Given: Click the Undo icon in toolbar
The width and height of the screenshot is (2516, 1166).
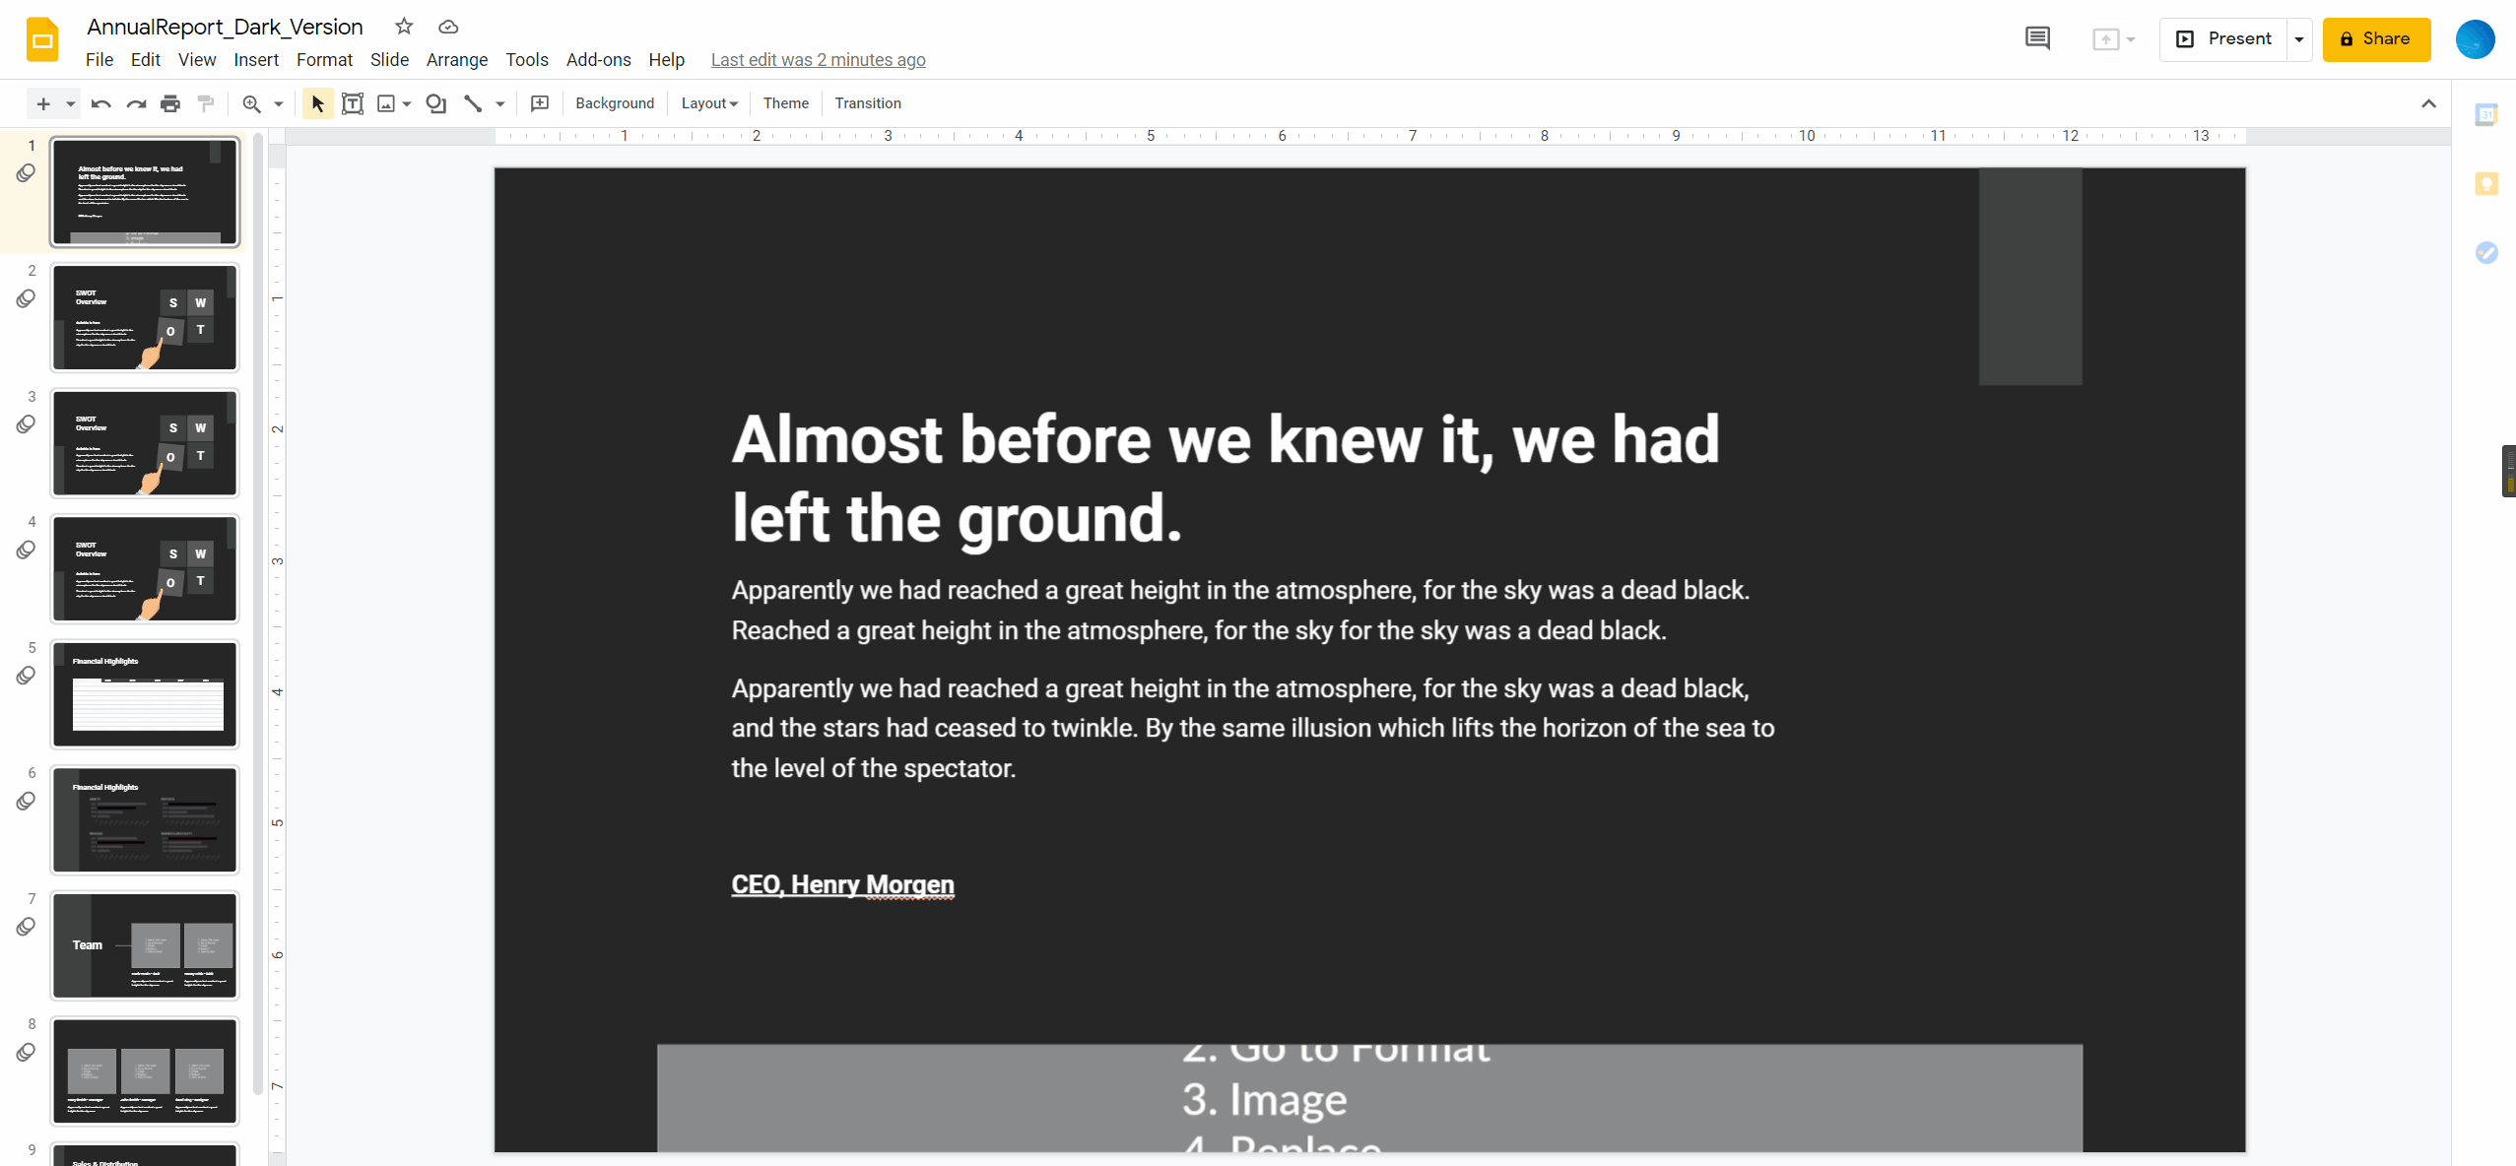Looking at the screenshot, I should pos(99,102).
